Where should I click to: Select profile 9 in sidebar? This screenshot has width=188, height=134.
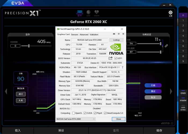(183, 61)
